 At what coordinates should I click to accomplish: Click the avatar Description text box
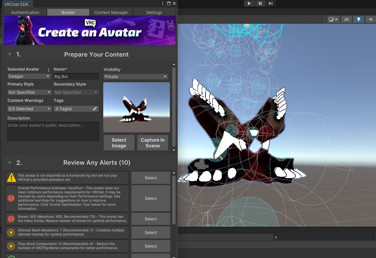pyautogui.click(x=53, y=131)
